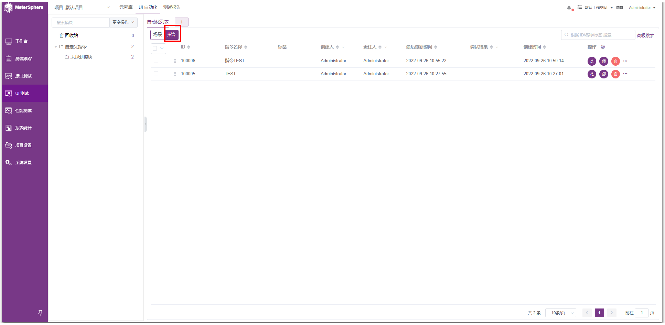The width and height of the screenshot is (665, 325).
Task: Go to the previous page arrow
Action: coord(587,313)
